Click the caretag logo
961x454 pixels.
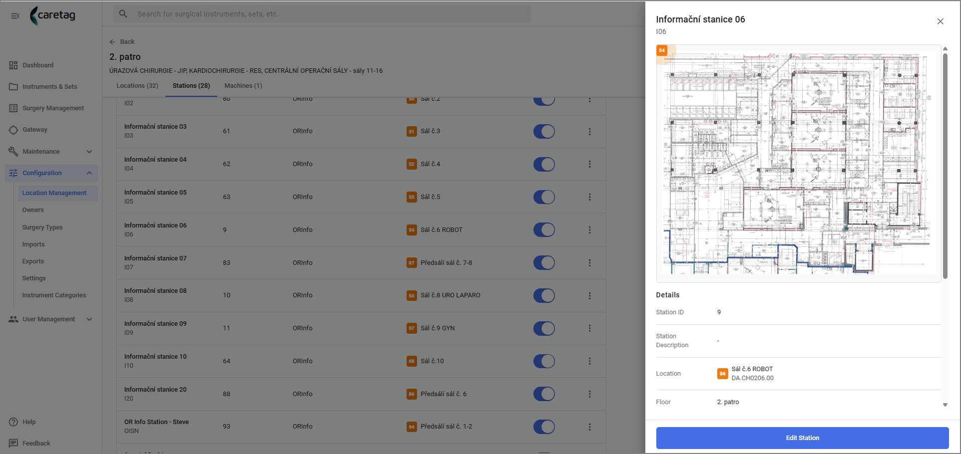[52, 15]
